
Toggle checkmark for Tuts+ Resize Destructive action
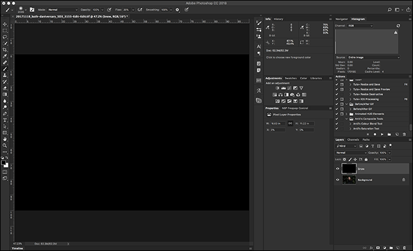point(337,94)
